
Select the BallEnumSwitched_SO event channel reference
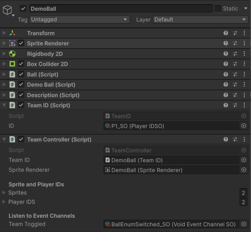[172, 224]
